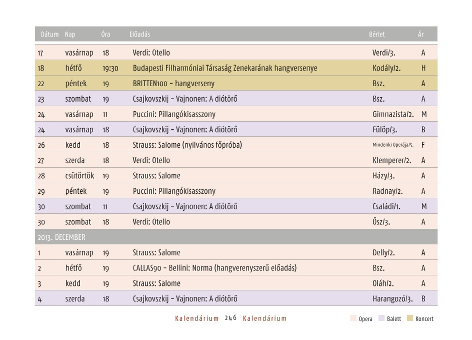Click the Bérlet column header
The height and width of the screenshot is (340, 472).
point(377,35)
